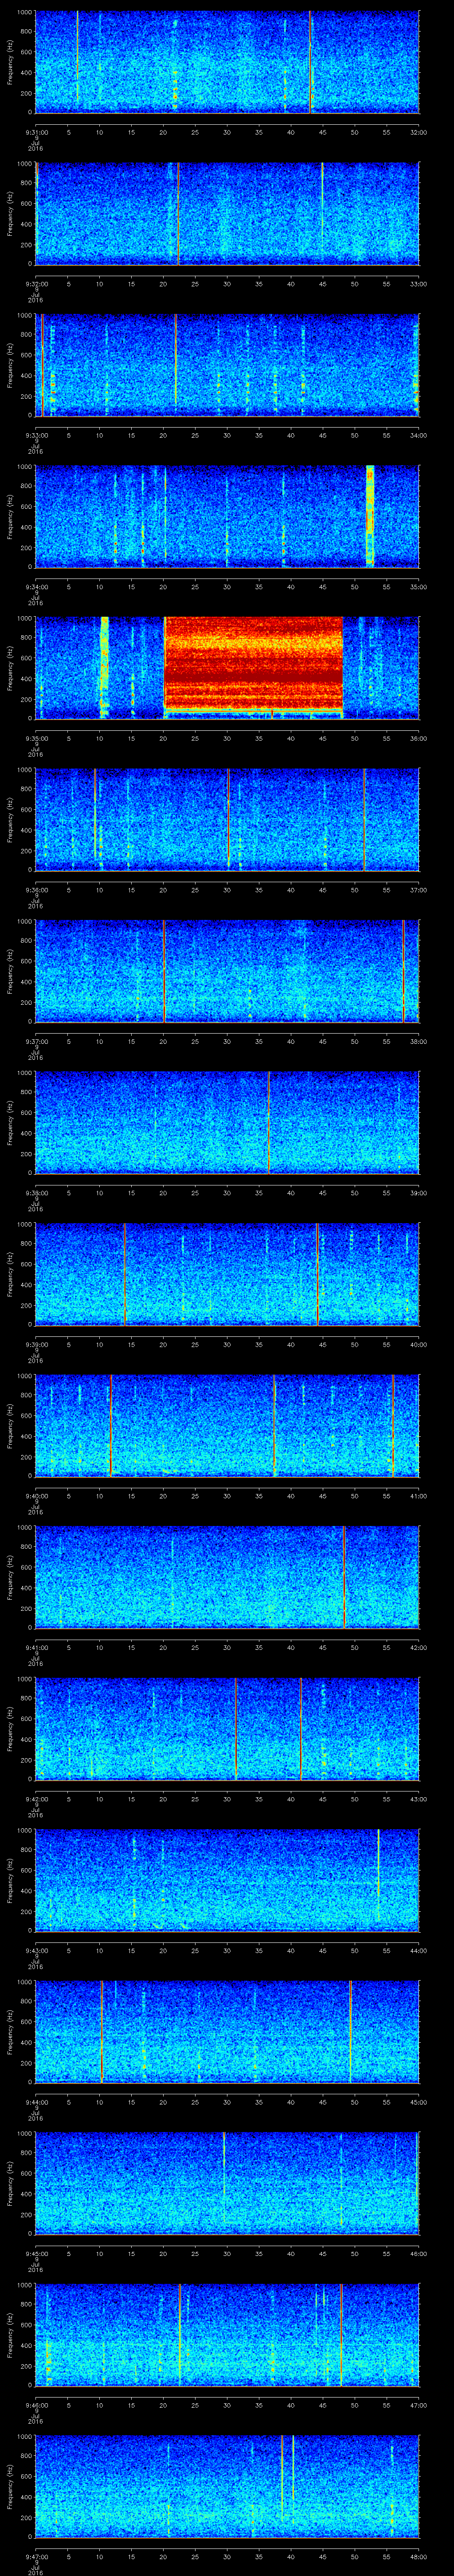The image size is (454, 2576).
Task: Click the 9:47:00 time axis label
Action: coord(36,2557)
